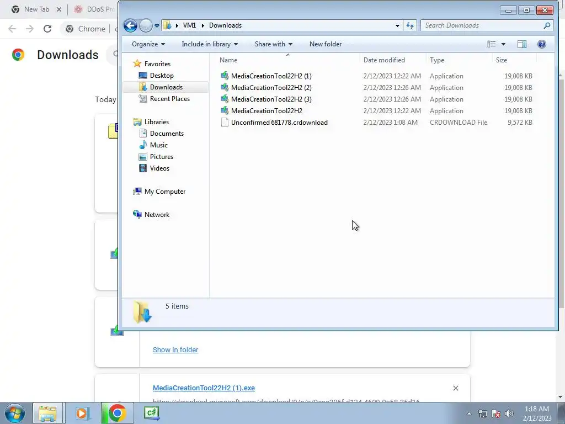
Task: Open the Share with menu
Action: click(x=274, y=44)
